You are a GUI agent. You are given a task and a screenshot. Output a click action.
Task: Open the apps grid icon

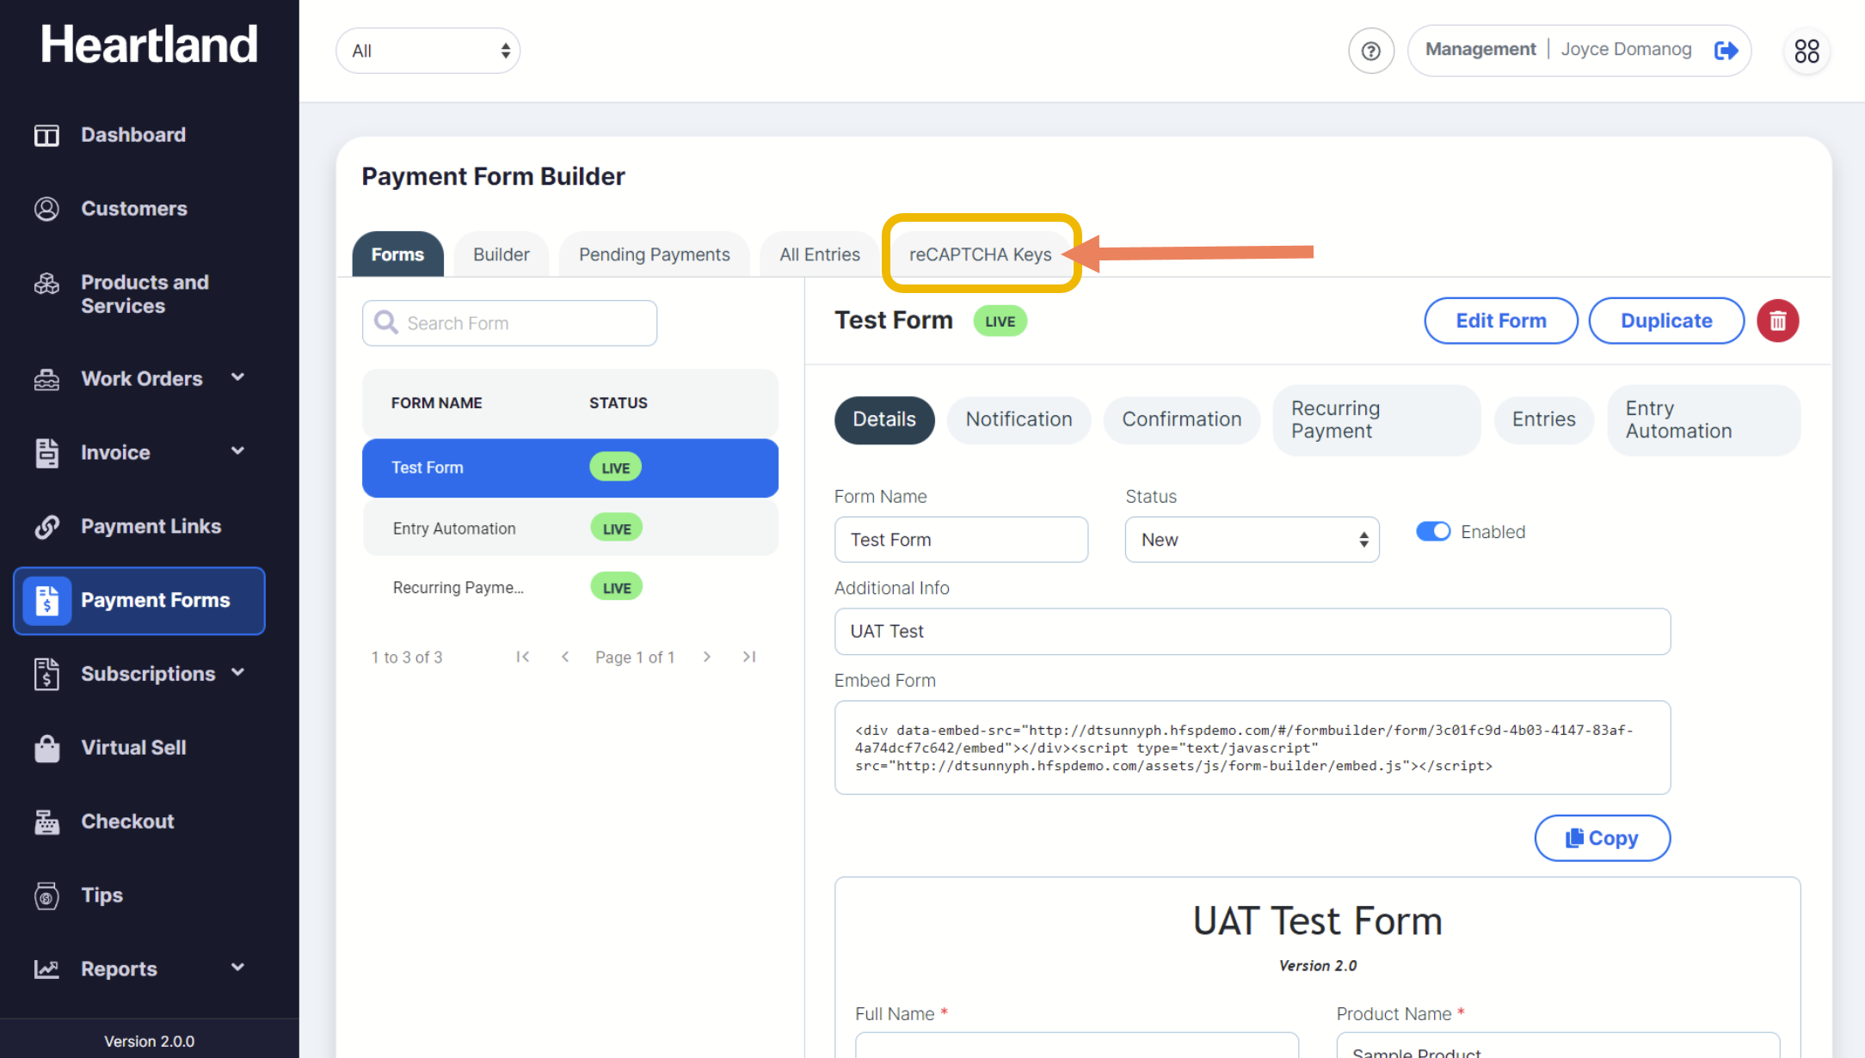click(1807, 51)
